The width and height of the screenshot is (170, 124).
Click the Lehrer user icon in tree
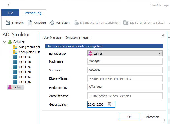click(x=9, y=87)
